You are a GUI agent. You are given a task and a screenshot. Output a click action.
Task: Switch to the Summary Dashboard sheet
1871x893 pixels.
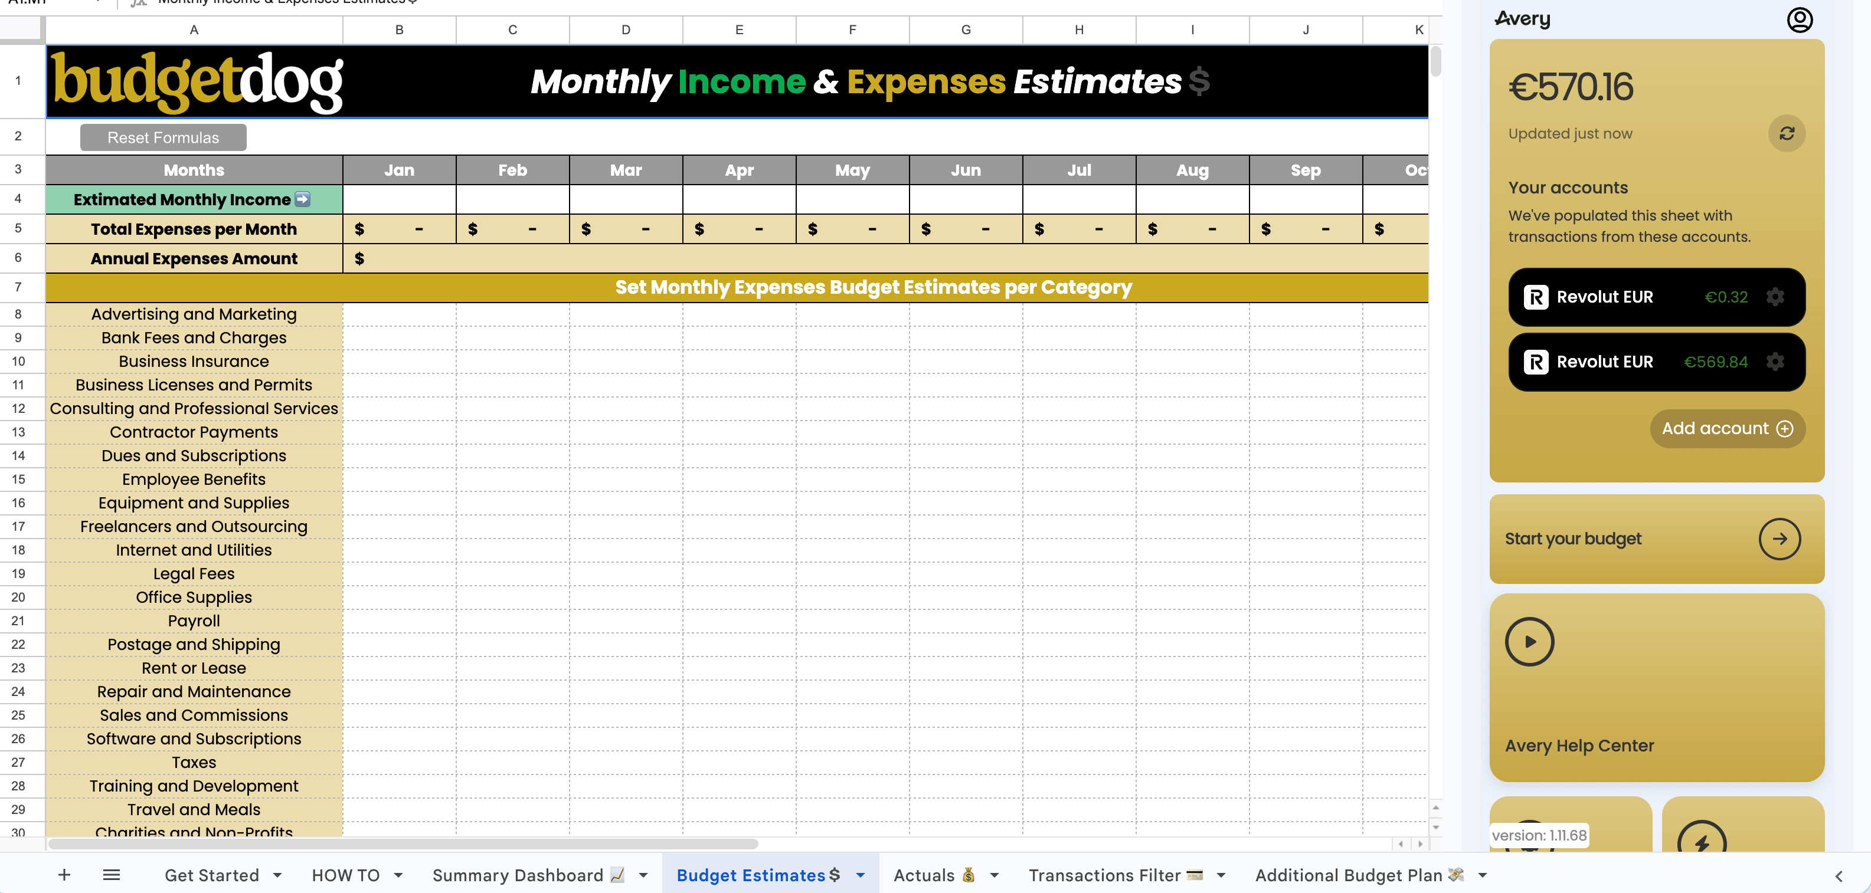(528, 875)
